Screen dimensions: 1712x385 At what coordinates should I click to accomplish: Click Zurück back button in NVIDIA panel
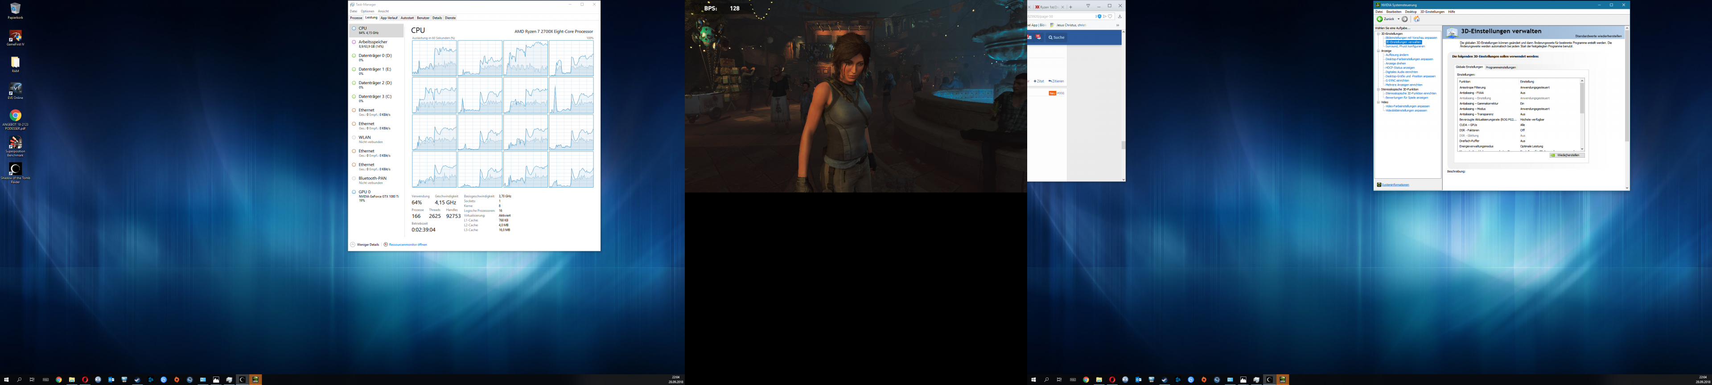[1386, 19]
